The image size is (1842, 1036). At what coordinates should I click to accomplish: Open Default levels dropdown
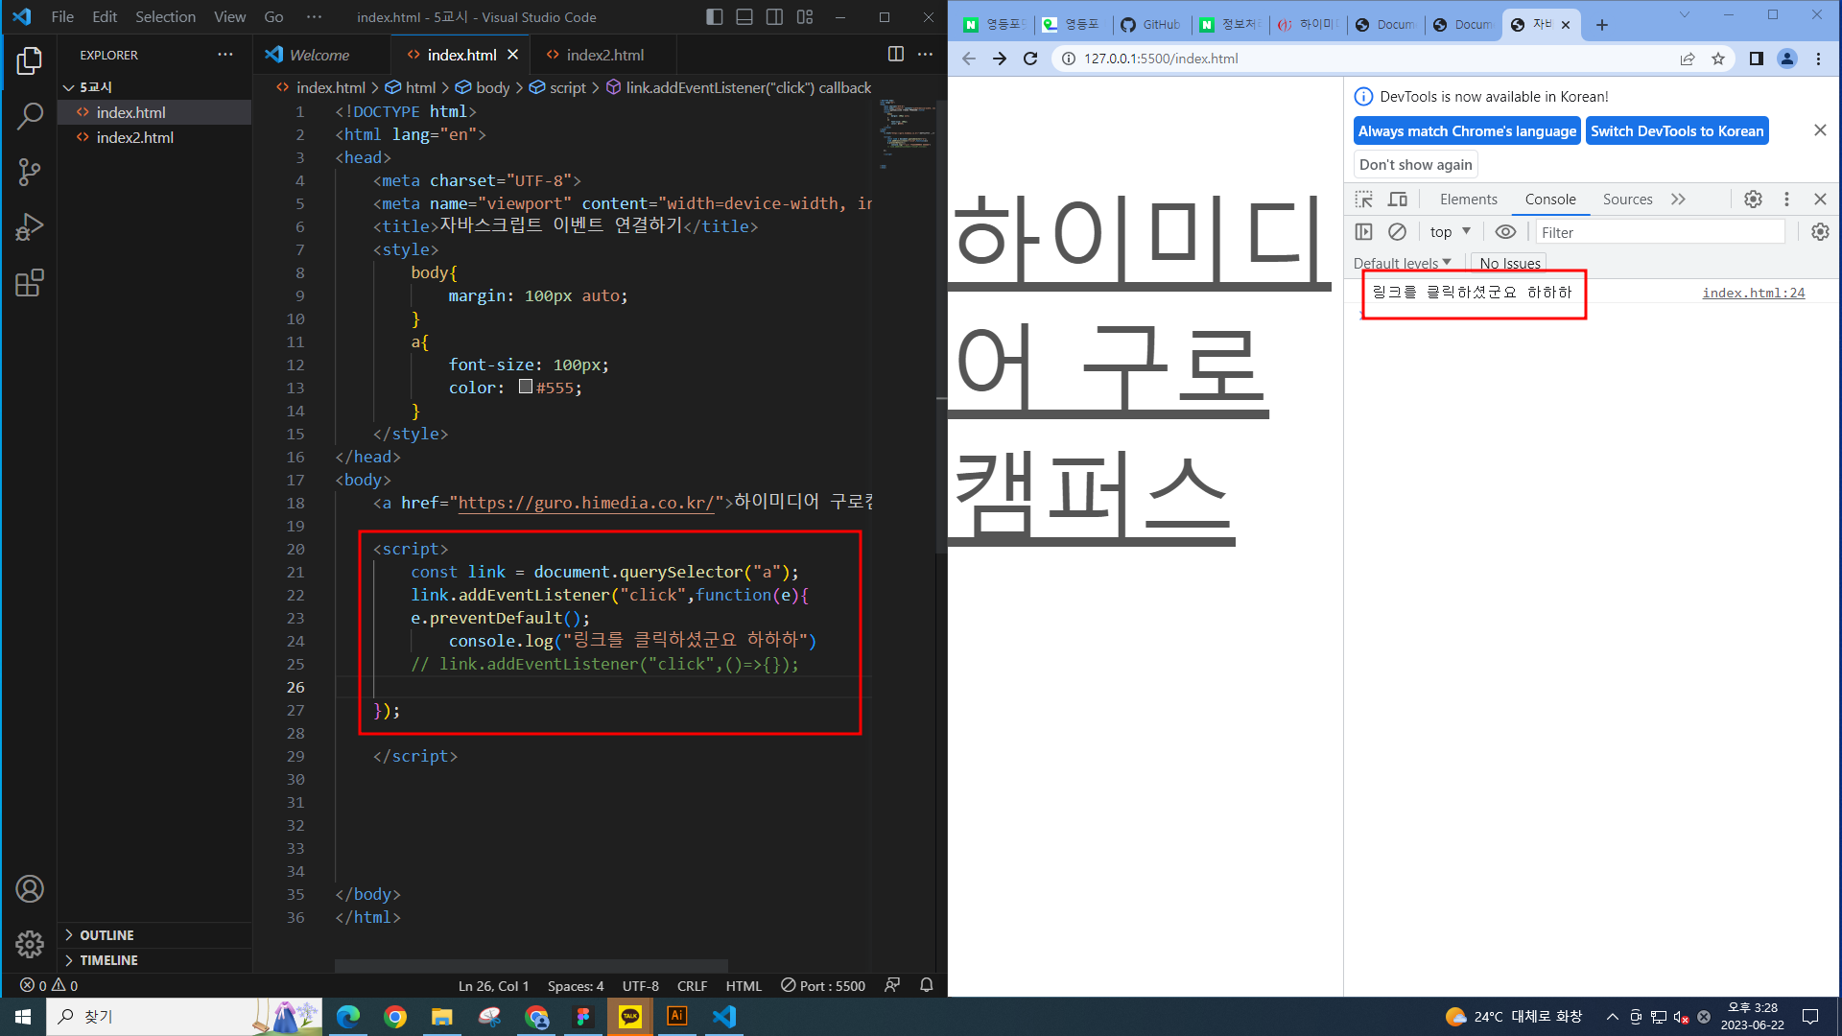[x=1402, y=263]
